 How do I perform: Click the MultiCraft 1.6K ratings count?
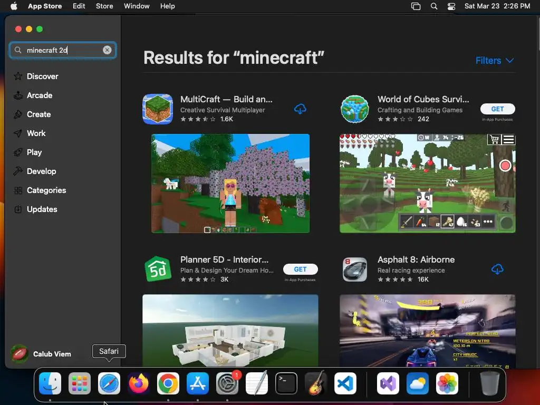pyautogui.click(x=227, y=119)
